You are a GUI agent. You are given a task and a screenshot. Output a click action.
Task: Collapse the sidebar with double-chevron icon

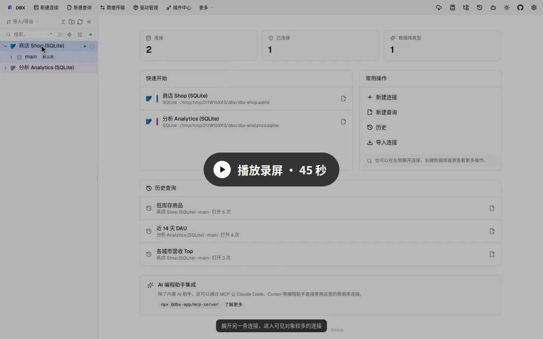pyautogui.click(x=89, y=22)
